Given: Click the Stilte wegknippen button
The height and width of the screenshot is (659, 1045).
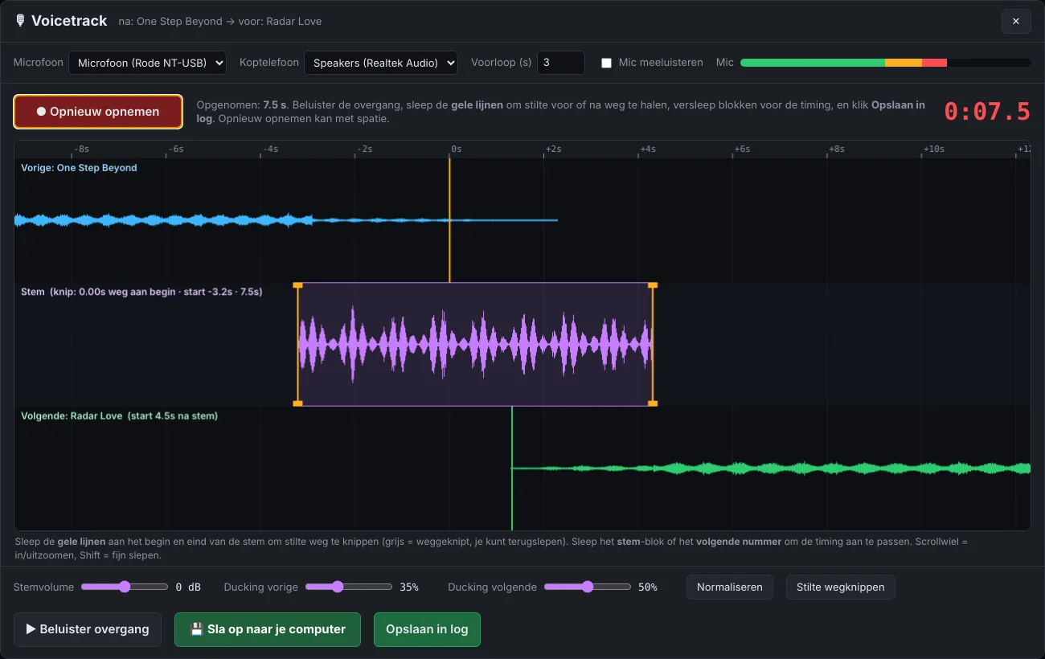Looking at the screenshot, I should tap(840, 587).
